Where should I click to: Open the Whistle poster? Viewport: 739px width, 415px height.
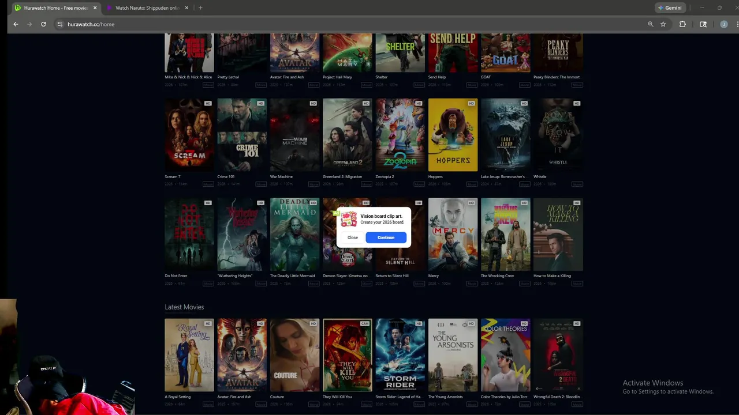(558, 135)
